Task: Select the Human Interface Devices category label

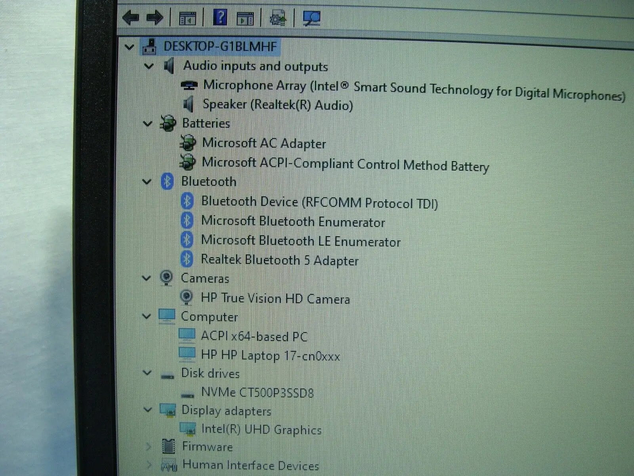Action: 250,465
